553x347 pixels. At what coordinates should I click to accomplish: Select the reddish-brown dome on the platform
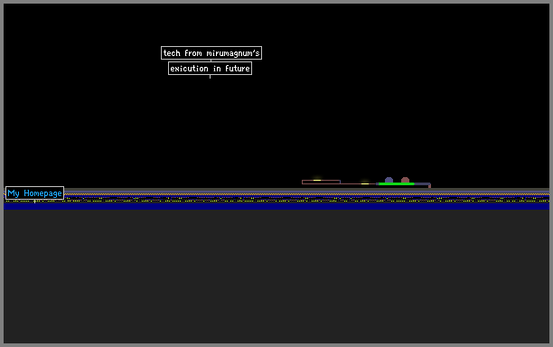[x=405, y=180]
